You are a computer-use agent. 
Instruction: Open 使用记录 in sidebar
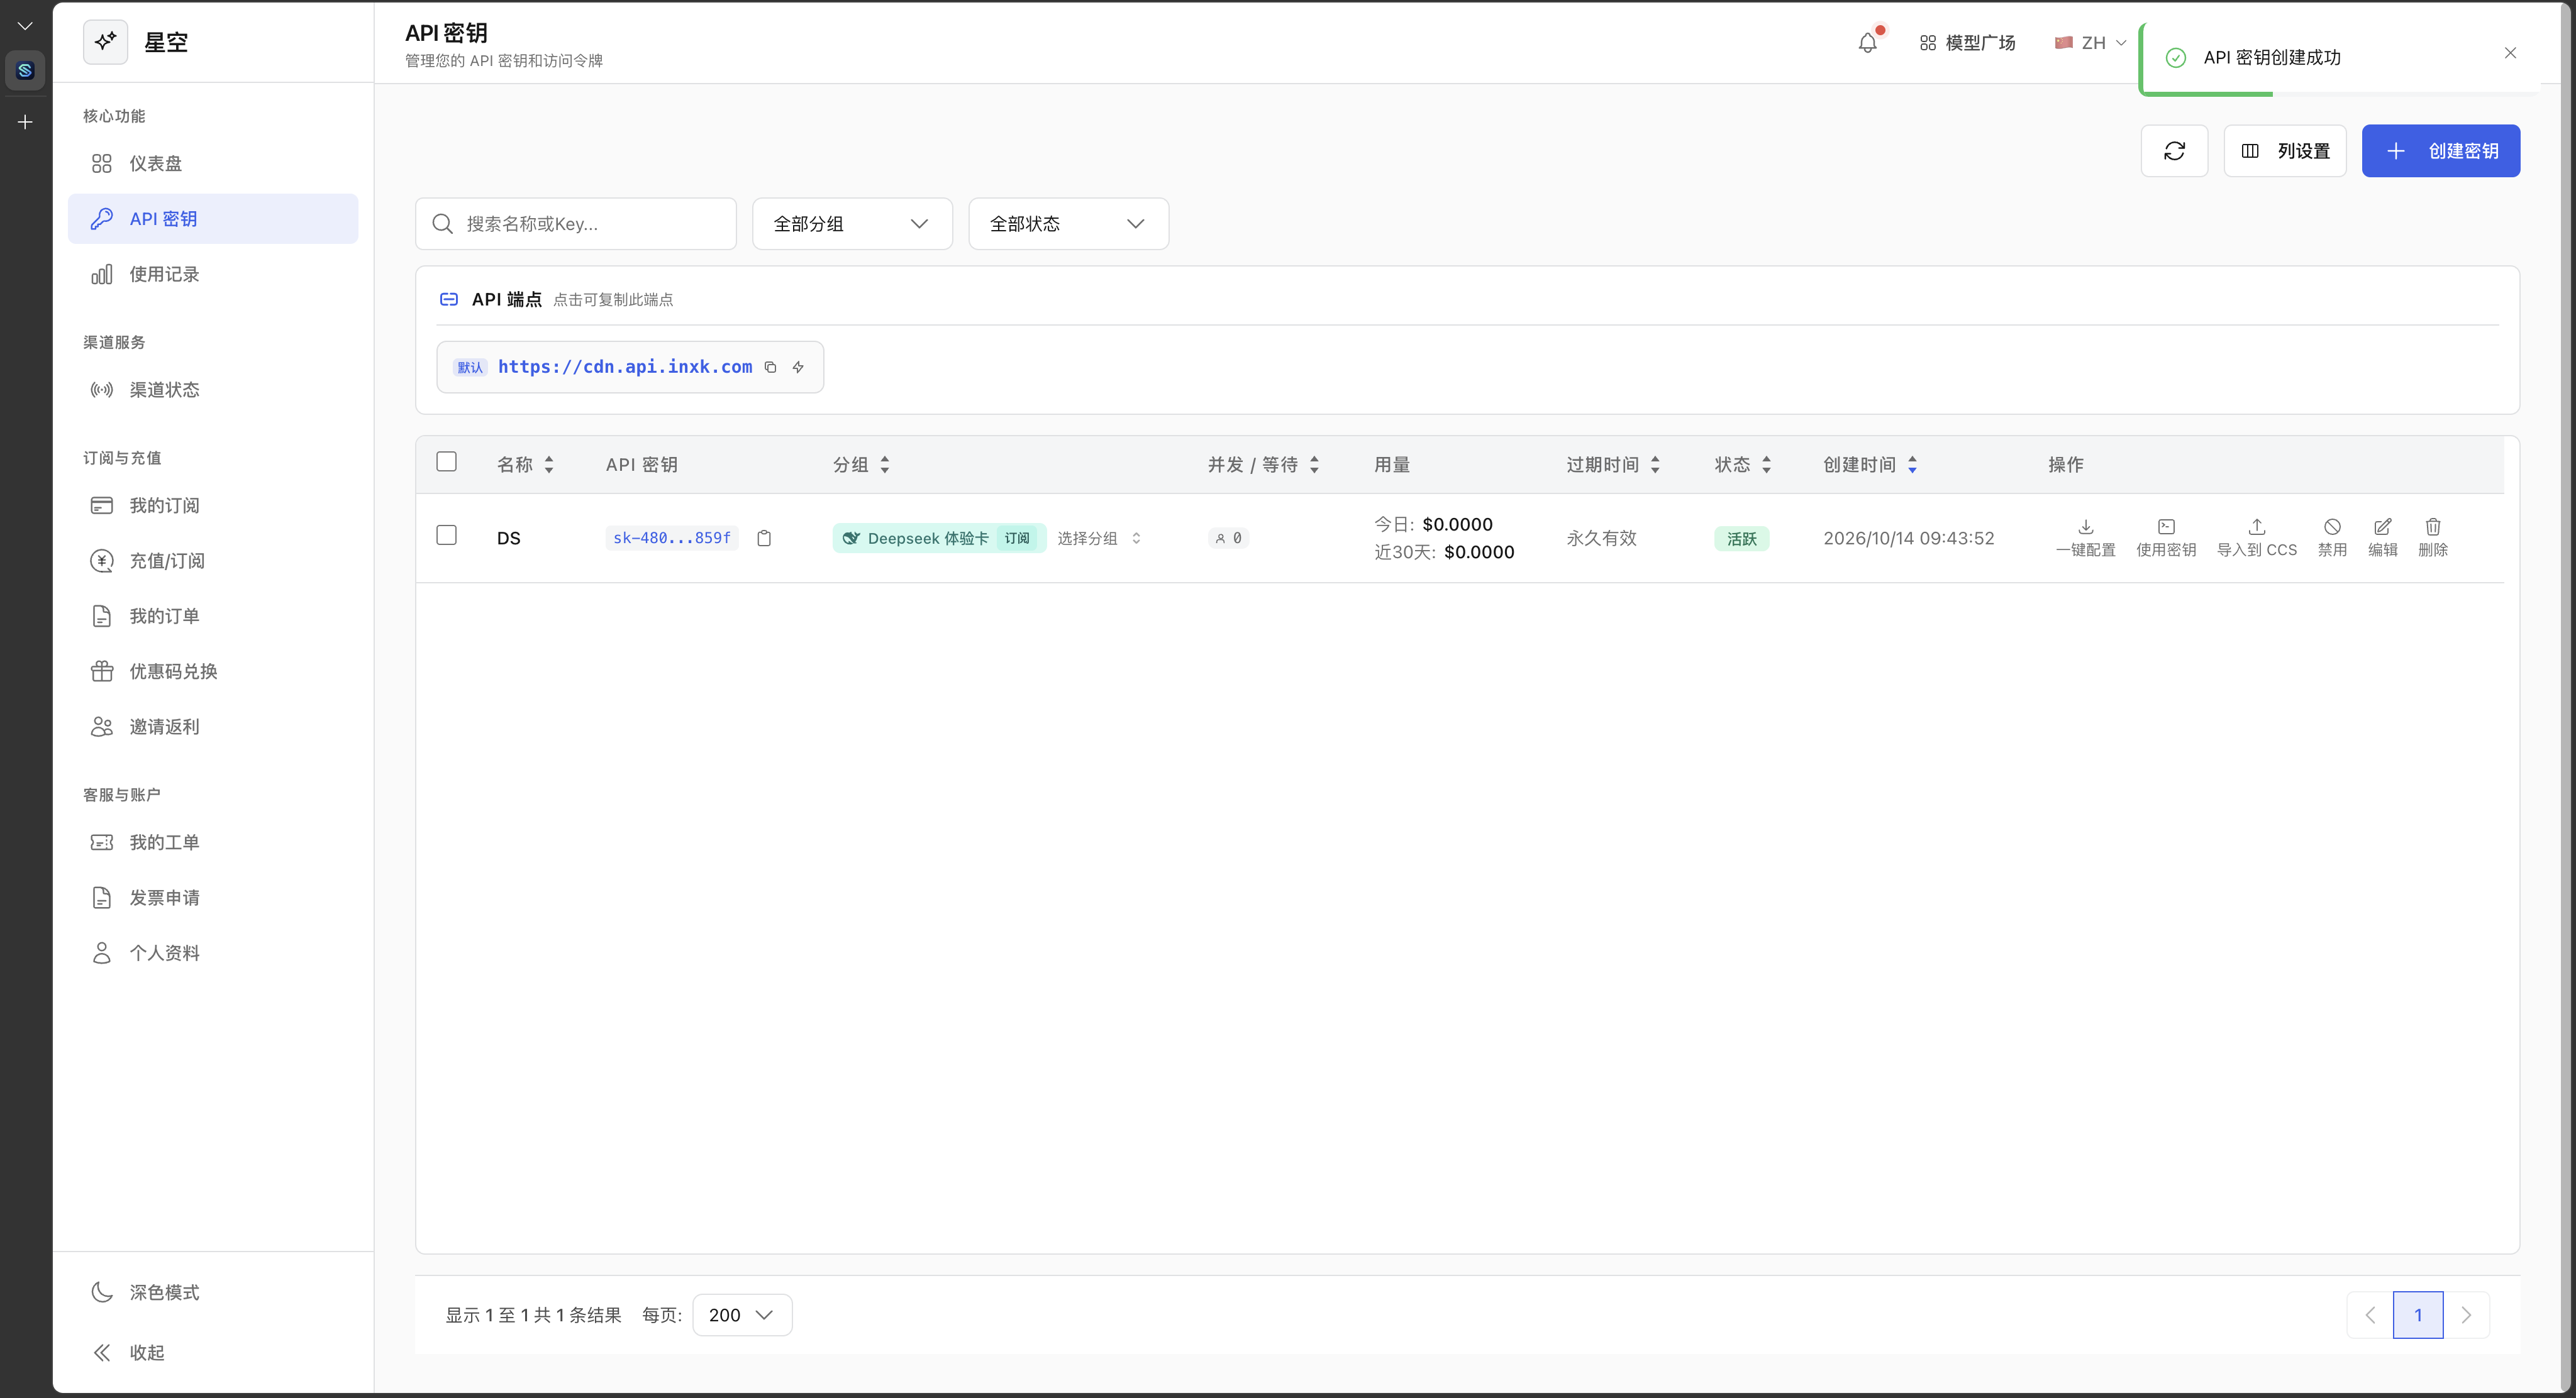(213, 274)
